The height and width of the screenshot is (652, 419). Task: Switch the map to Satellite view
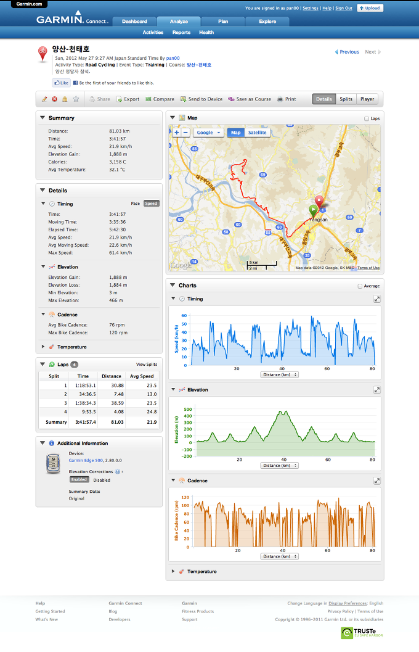(x=258, y=133)
